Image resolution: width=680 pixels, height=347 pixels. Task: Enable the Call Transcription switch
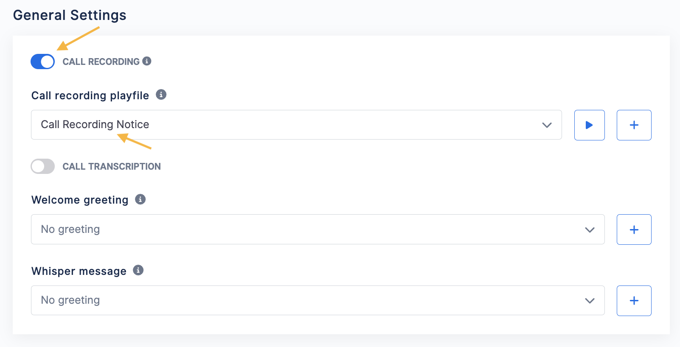click(x=42, y=166)
